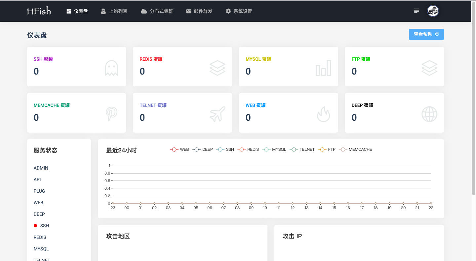Click the HFish logo

click(x=39, y=11)
